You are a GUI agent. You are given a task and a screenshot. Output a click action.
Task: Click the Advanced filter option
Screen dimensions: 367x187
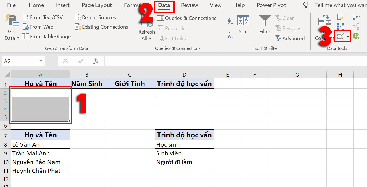click(x=290, y=39)
